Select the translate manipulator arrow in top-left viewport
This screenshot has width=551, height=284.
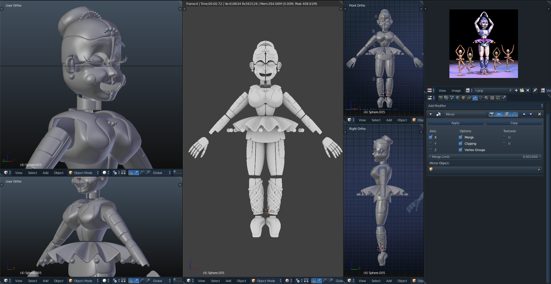tap(136, 173)
